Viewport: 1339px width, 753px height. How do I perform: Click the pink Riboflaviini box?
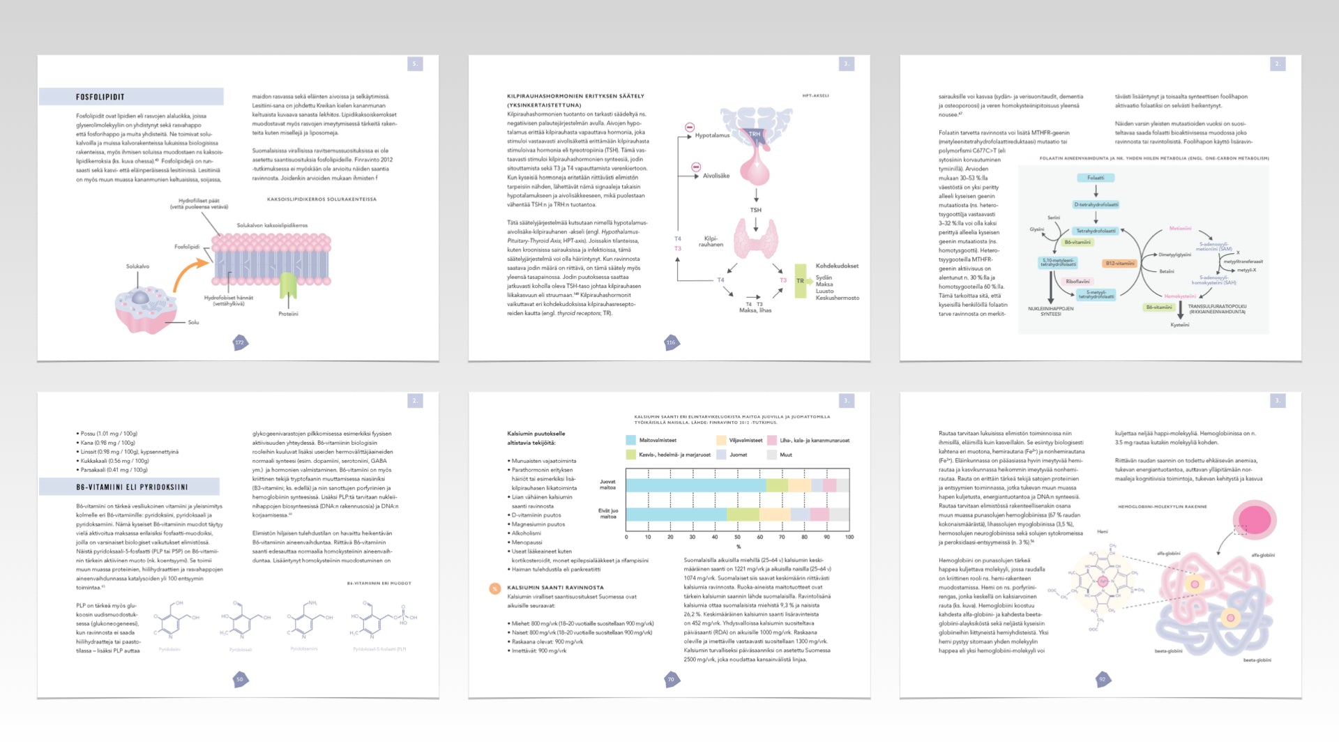pyautogui.click(x=1077, y=282)
